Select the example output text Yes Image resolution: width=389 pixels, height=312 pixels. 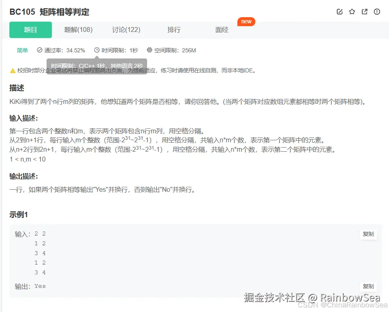[x=40, y=286]
